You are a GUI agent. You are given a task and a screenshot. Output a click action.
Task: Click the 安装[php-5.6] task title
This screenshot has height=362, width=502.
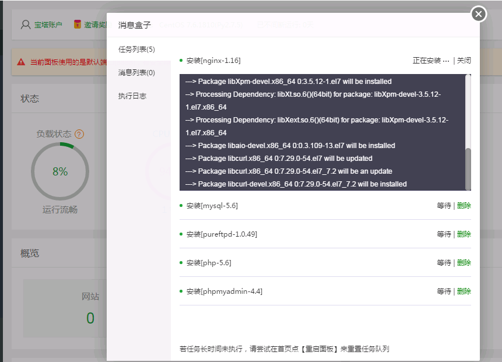click(209, 263)
